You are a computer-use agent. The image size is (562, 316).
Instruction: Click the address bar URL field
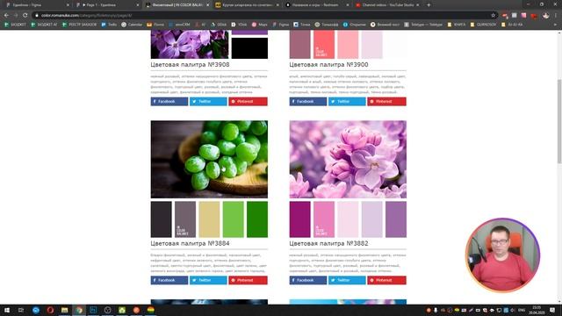[263, 16]
